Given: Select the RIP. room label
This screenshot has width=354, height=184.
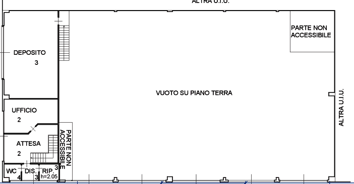Looking at the screenshot, I should (48, 171).
